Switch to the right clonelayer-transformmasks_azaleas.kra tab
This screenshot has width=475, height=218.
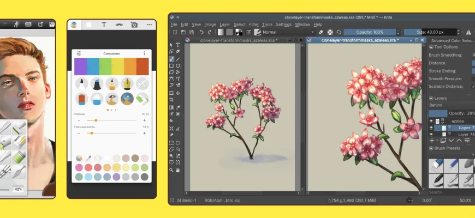tap(361, 40)
